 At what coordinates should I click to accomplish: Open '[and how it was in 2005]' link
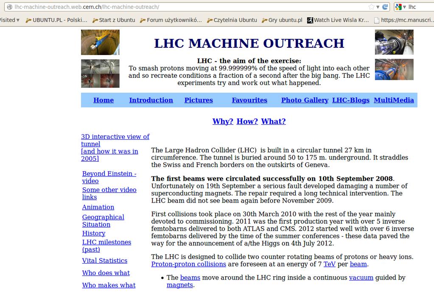tap(109, 155)
